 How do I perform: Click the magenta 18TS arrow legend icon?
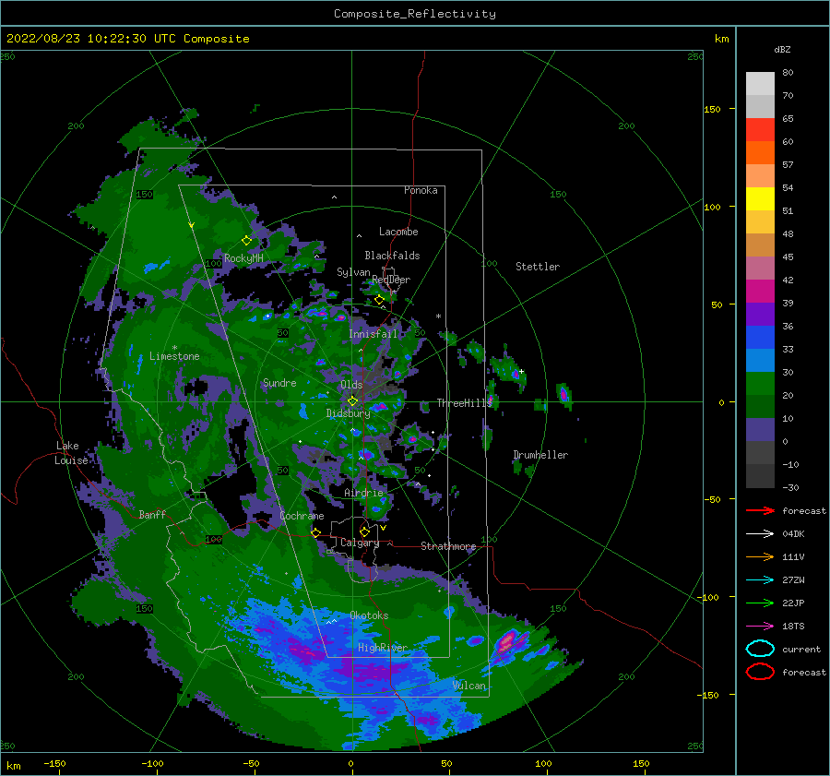point(760,627)
